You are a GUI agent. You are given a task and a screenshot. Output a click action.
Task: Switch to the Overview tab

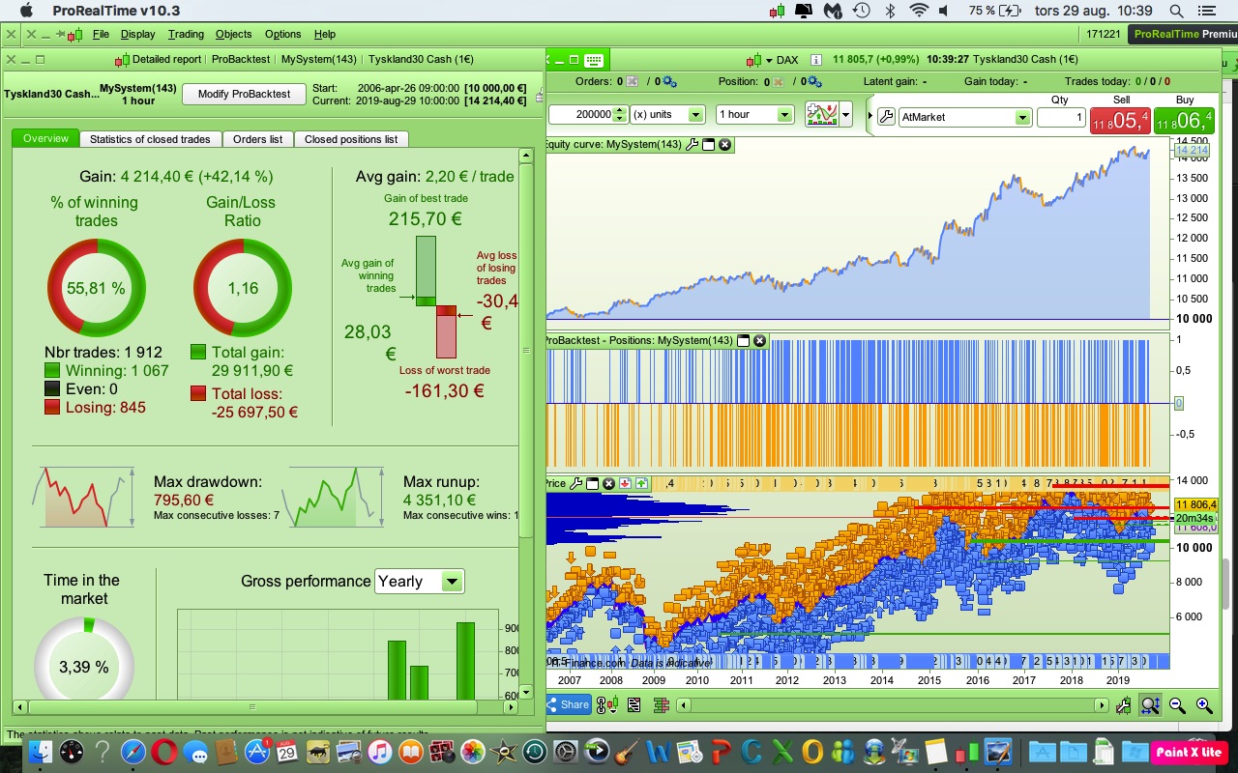pyautogui.click(x=46, y=139)
